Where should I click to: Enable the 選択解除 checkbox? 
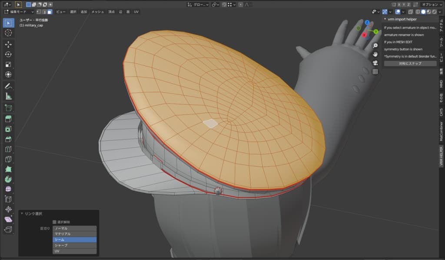tap(55, 222)
